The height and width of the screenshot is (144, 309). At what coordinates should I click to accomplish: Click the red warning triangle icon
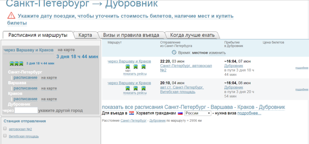click(x=11, y=15)
